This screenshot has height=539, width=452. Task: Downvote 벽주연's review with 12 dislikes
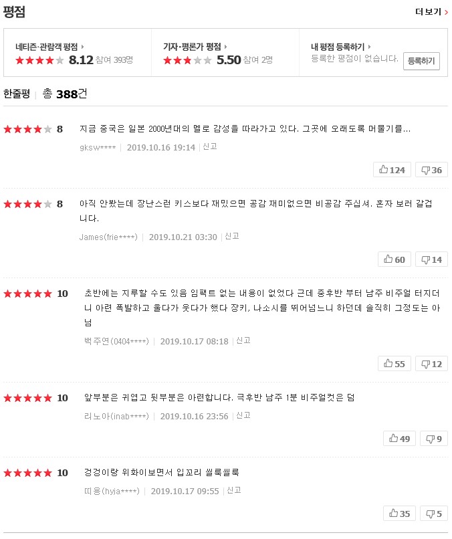coord(431,364)
